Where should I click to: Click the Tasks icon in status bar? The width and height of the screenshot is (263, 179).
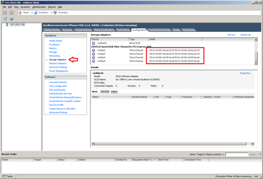(x=4, y=176)
